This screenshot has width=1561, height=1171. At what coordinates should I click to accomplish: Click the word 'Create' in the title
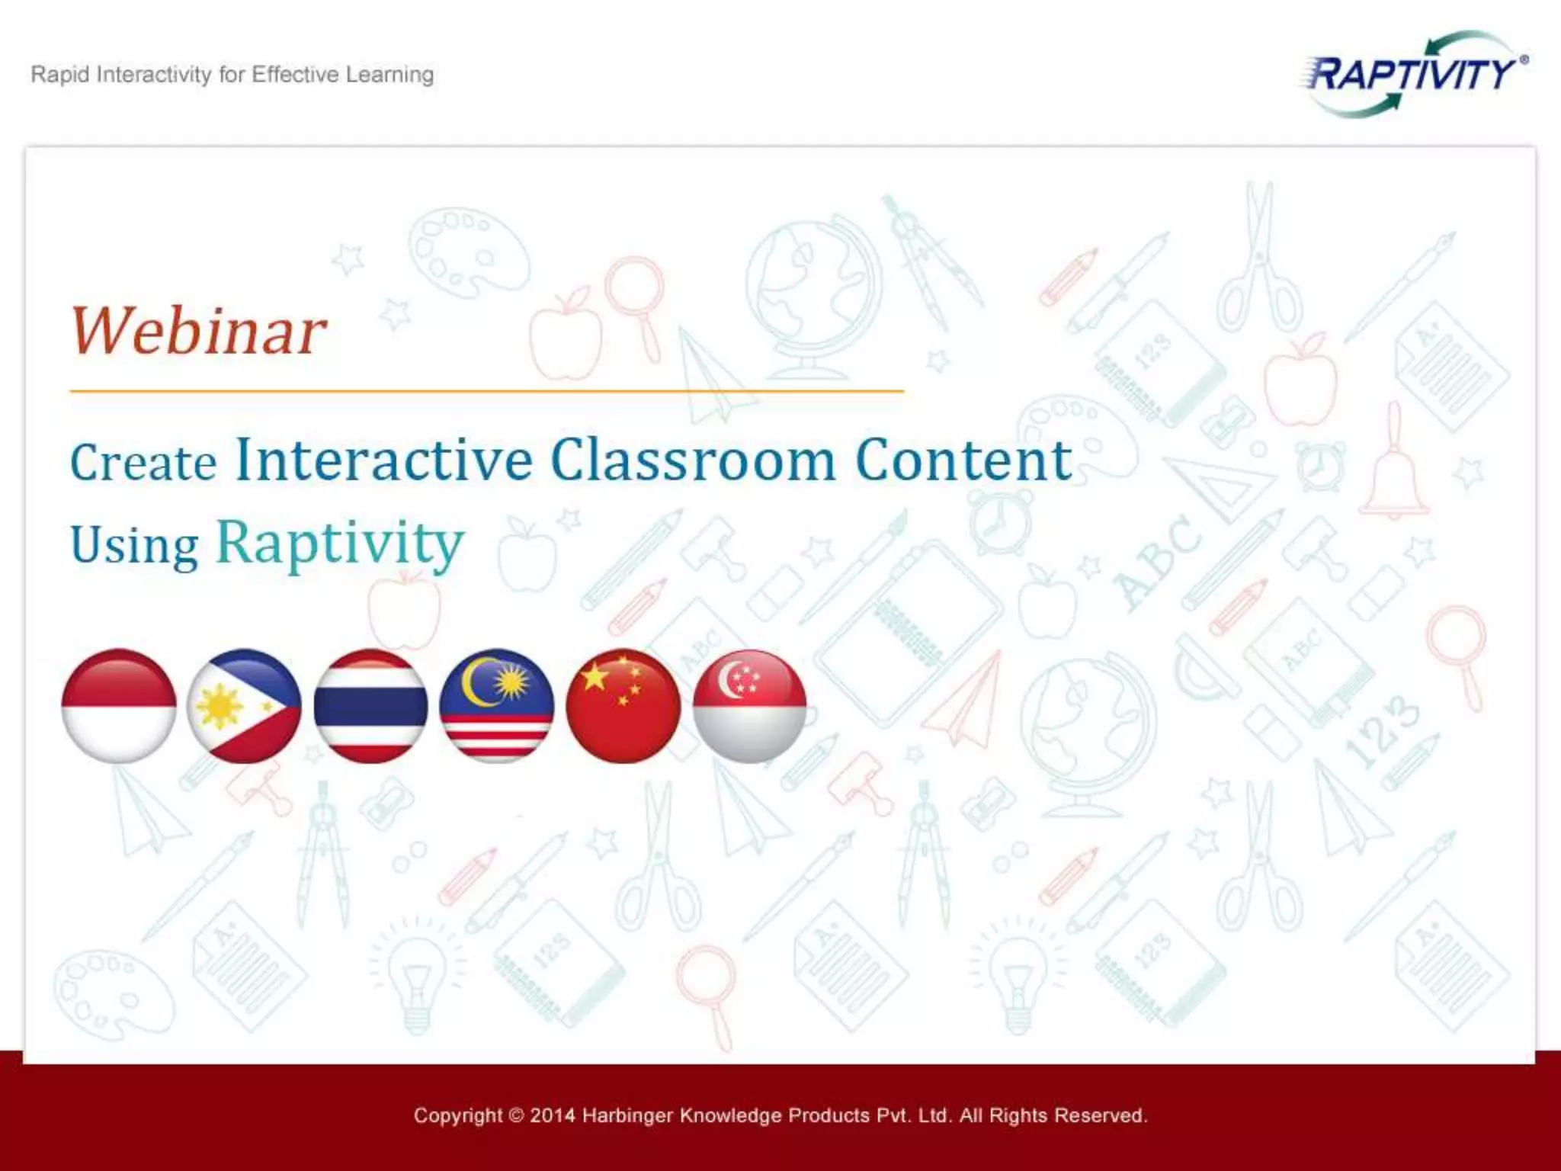[x=143, y=464]
